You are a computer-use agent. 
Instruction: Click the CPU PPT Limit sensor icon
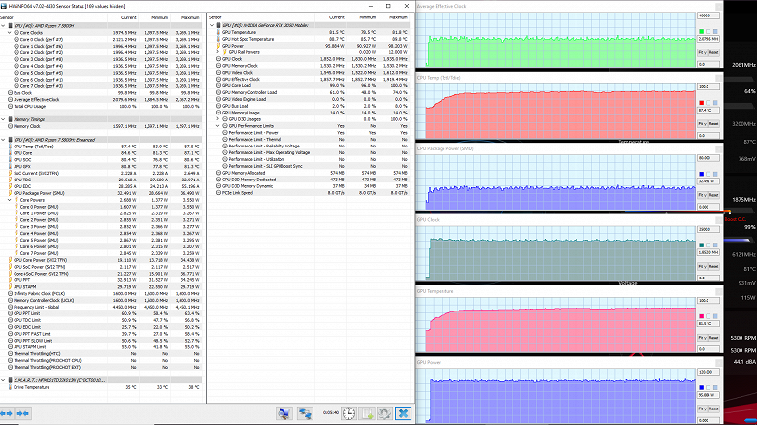[x=10, y=313]
